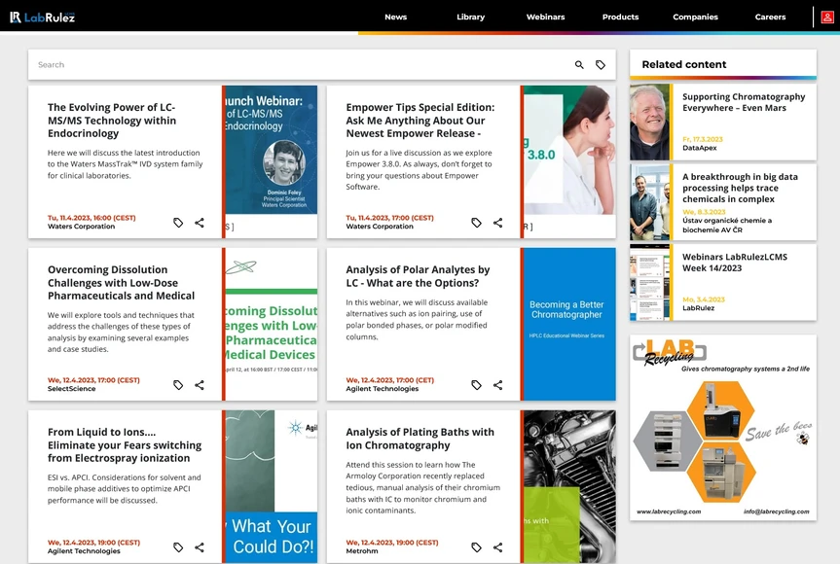
Task: Open 'From Liquid to Ions' webinar title
Action: point(125,444)
